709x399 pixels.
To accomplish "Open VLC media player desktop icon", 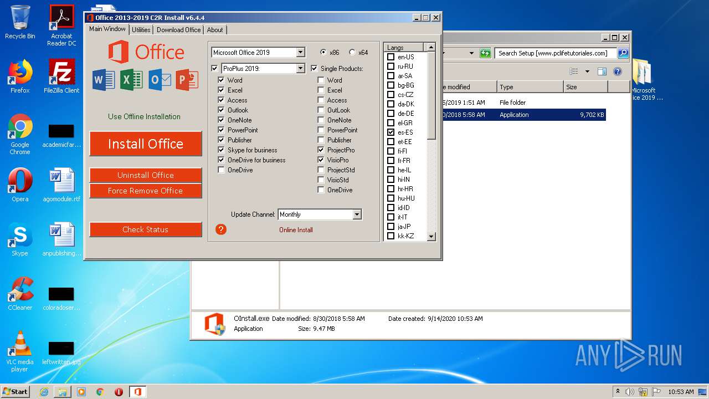I will tap(20, 351).
